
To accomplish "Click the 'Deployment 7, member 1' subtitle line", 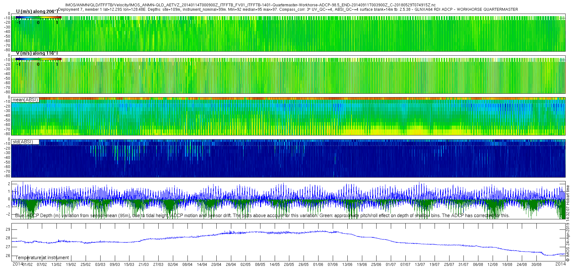I will [x=288, y=9].
